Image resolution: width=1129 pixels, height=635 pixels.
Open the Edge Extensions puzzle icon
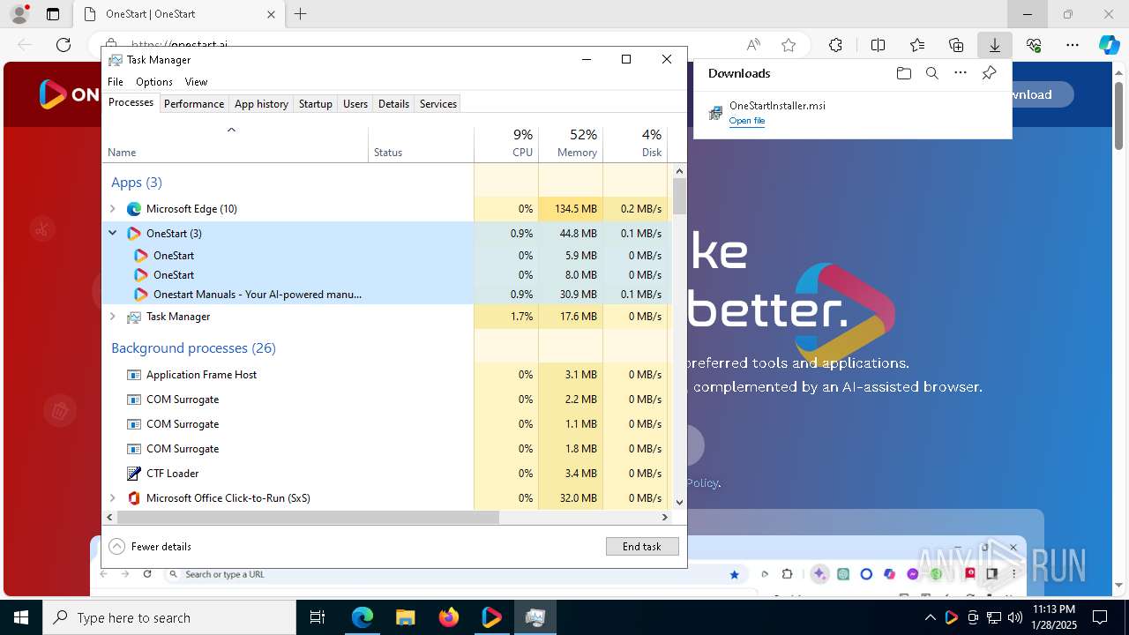click(835, 45)
